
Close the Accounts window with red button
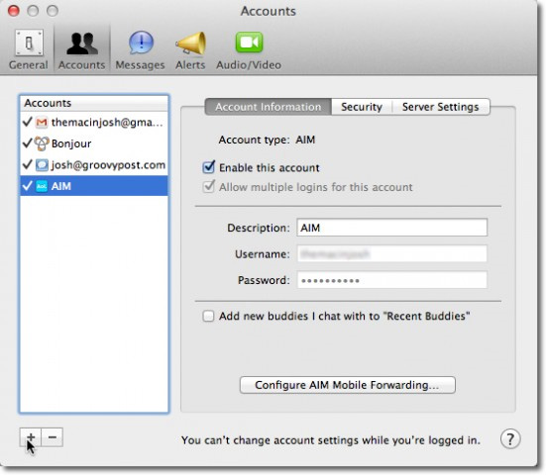tap(14, 11)
